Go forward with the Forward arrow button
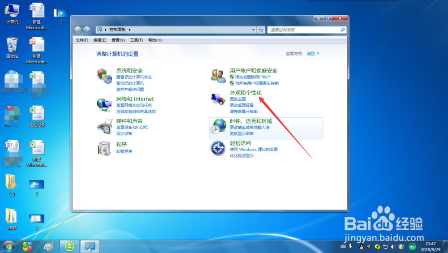Screen dimensions: 448x253 (x=87, y=30)
